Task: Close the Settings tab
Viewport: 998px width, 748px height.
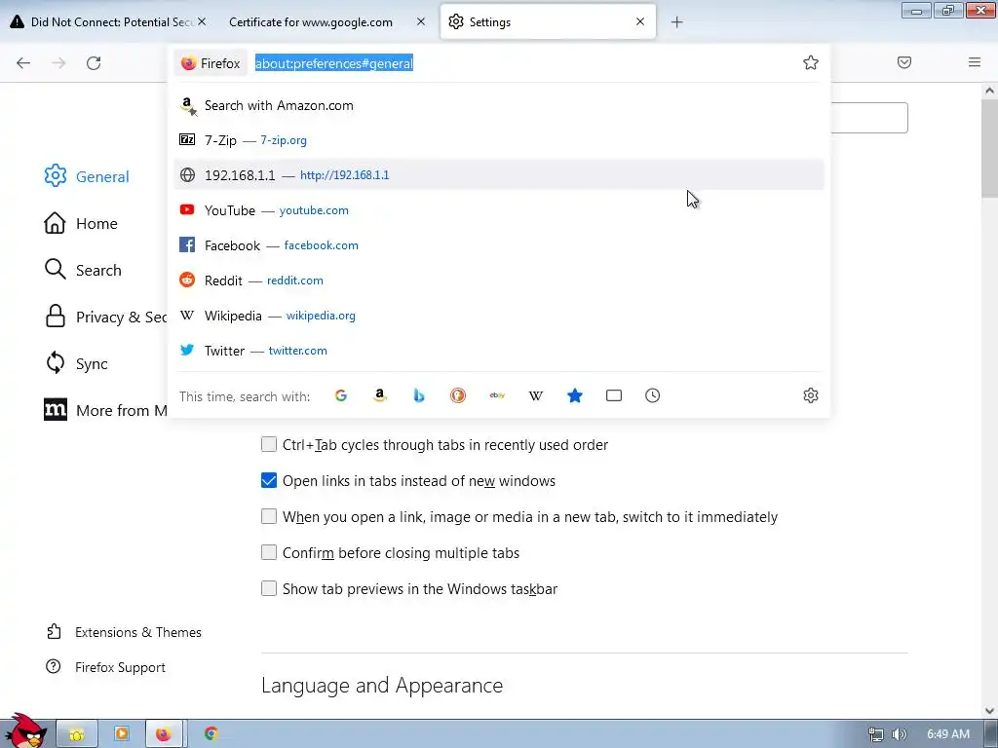Action: pos(640,21)
